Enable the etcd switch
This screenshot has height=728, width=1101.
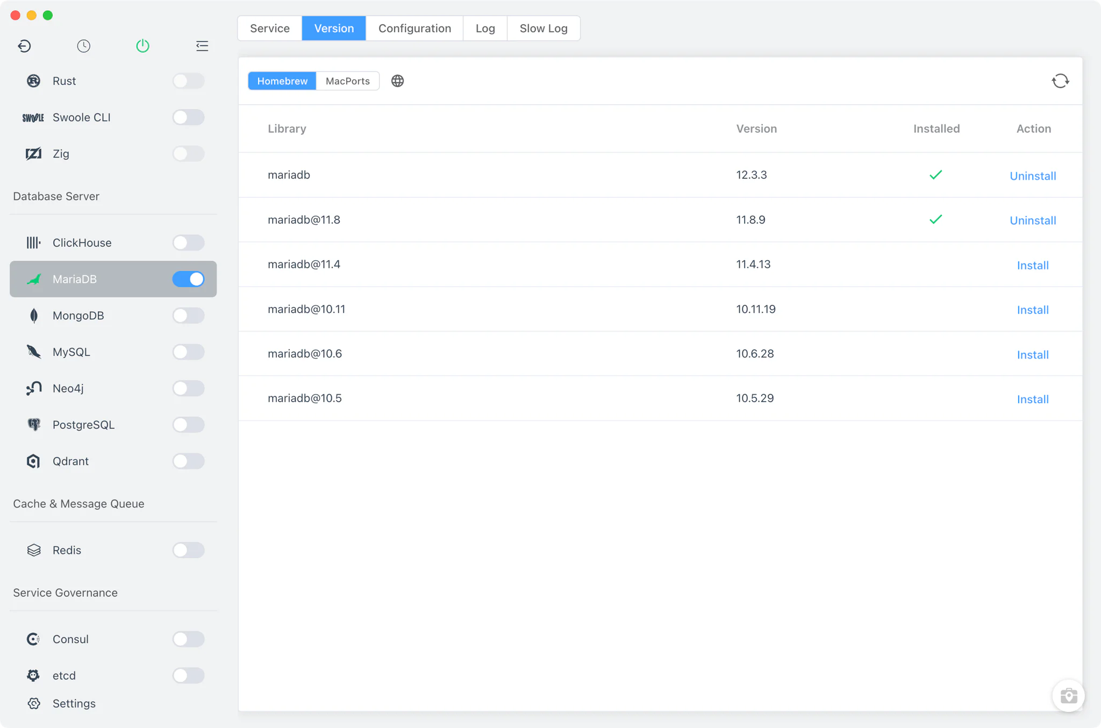pyautogui.click(x=188, y=675)
